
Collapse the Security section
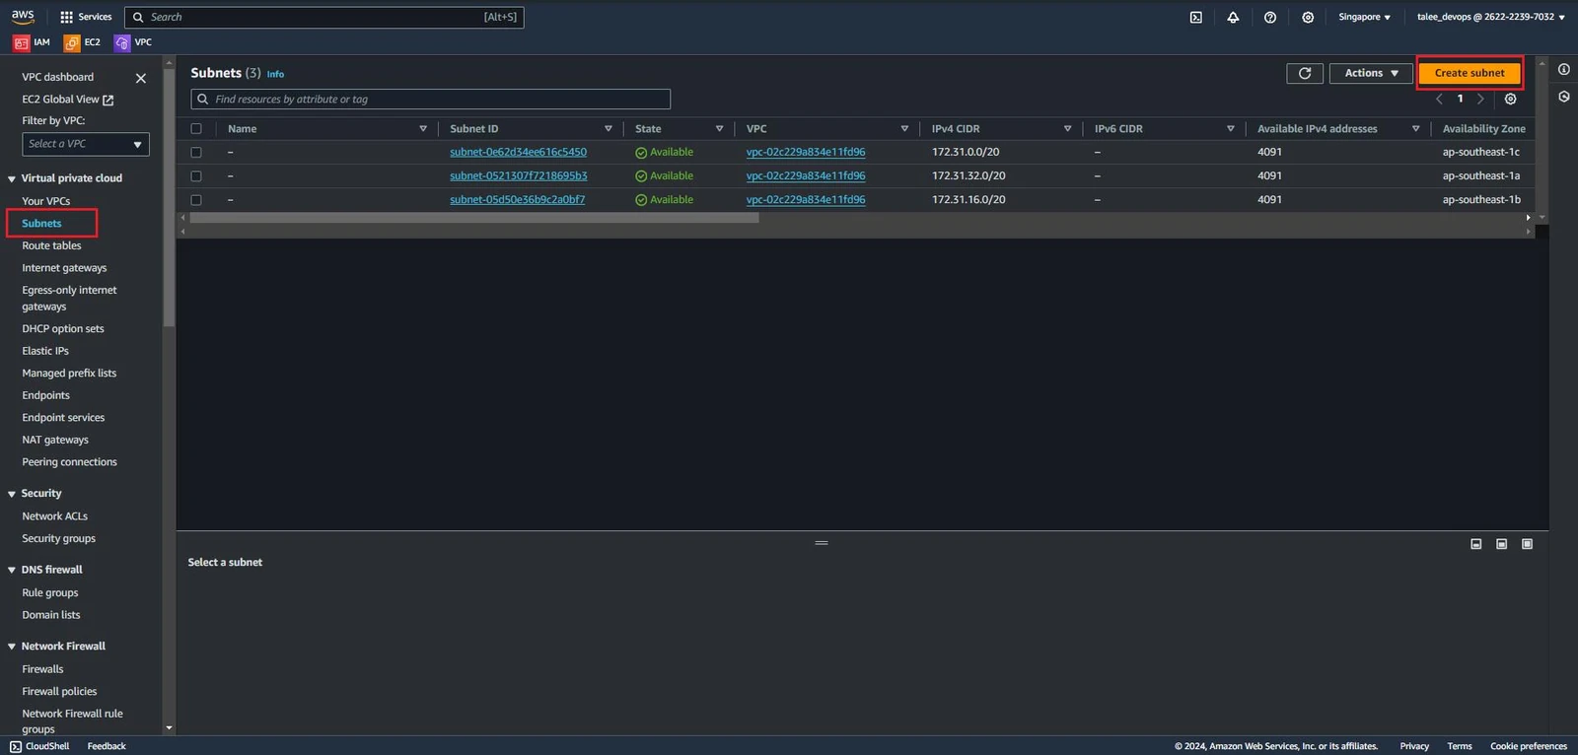[12, 494]
